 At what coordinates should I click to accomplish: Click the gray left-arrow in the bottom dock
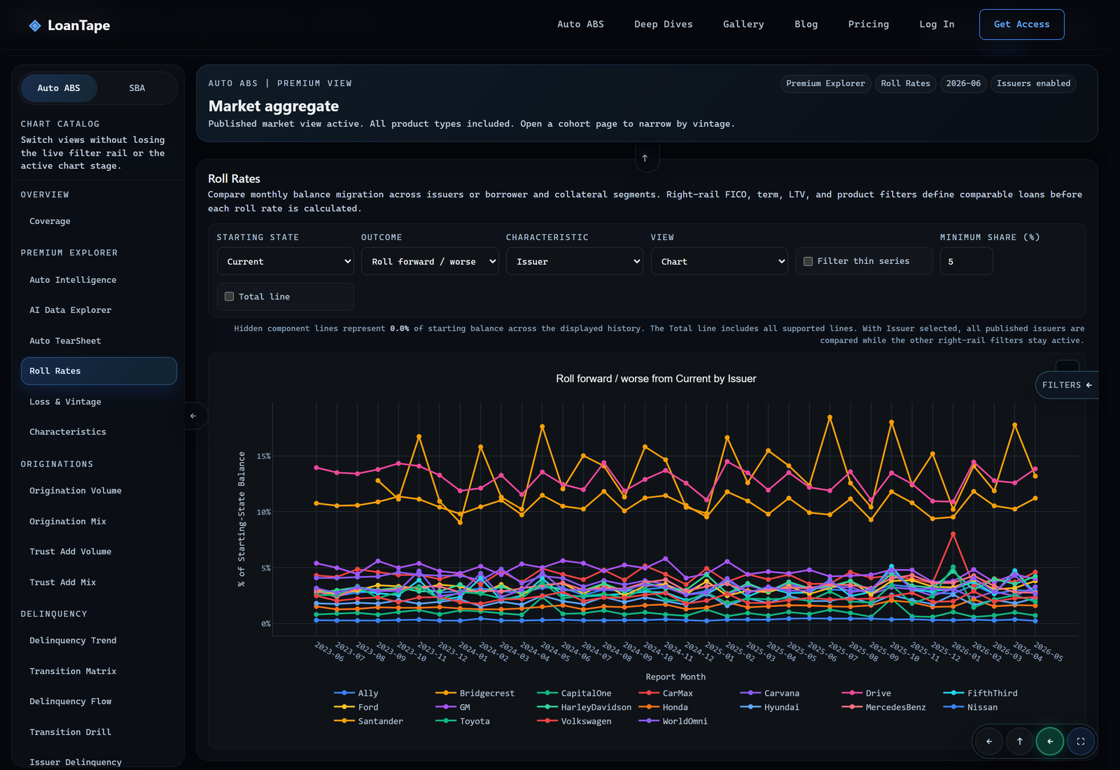989,741
